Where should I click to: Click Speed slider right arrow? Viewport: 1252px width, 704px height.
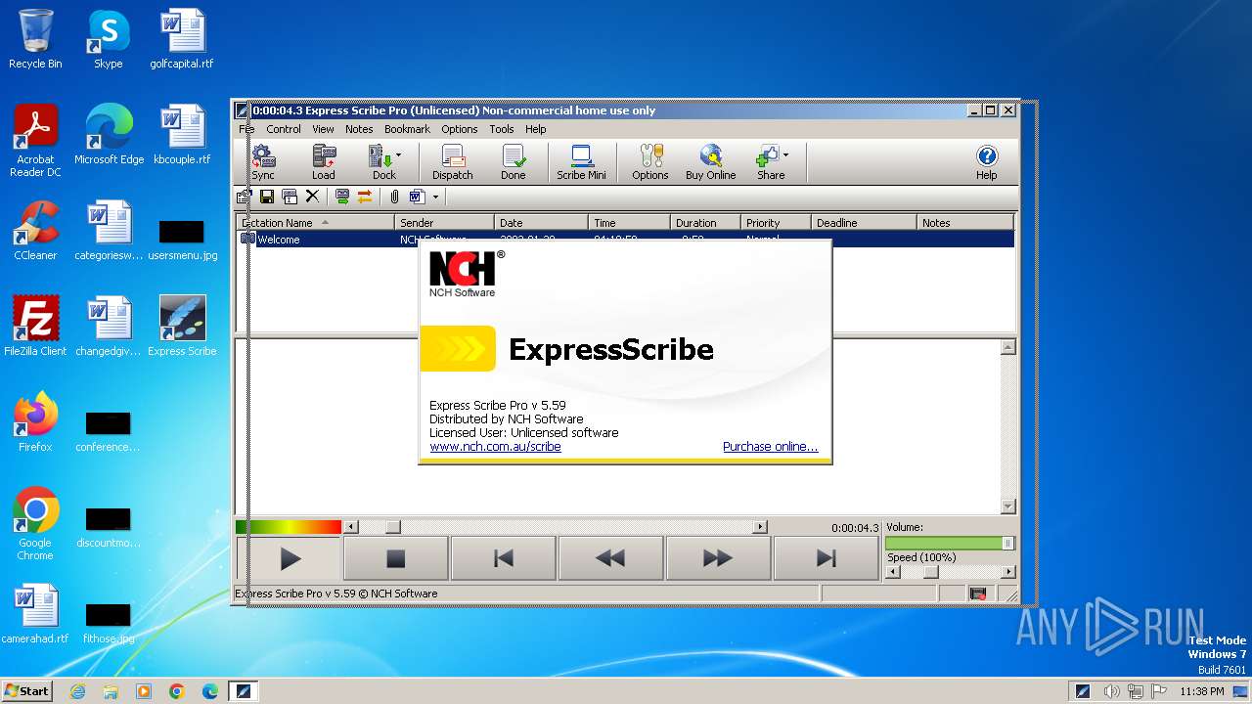pyautogui.click(x=1009, y=572)
